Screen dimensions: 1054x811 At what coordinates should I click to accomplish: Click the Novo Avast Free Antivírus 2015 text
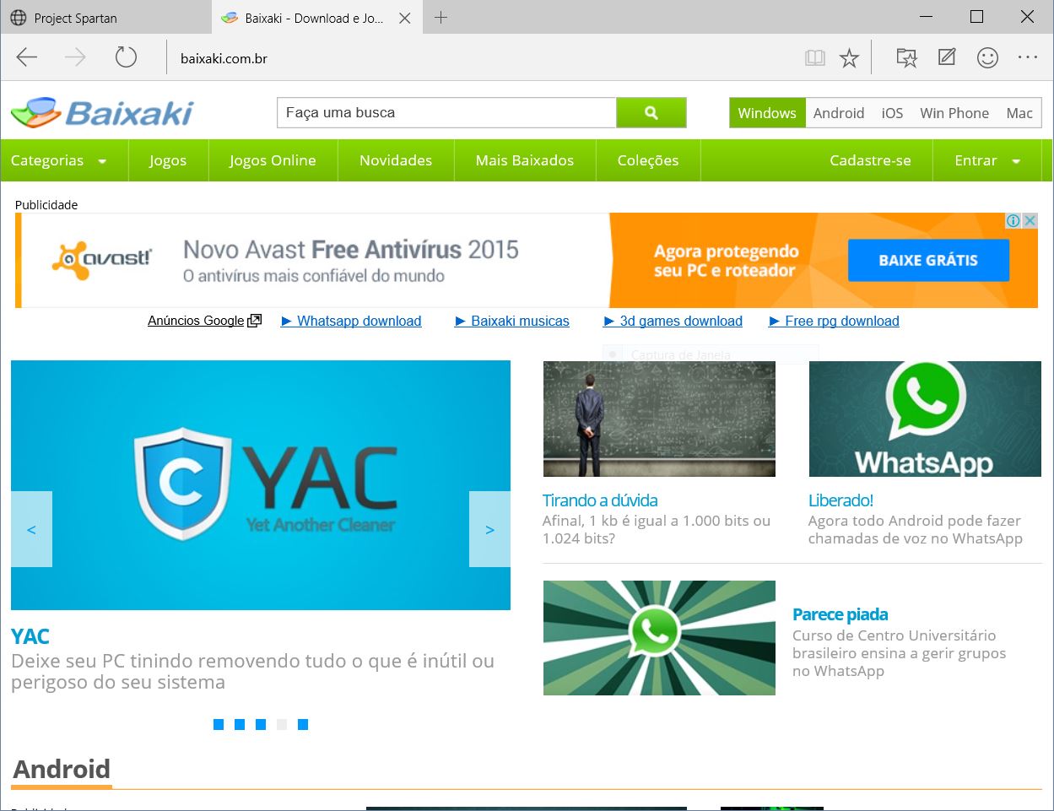pyautogui.click(x=351, y=250)
